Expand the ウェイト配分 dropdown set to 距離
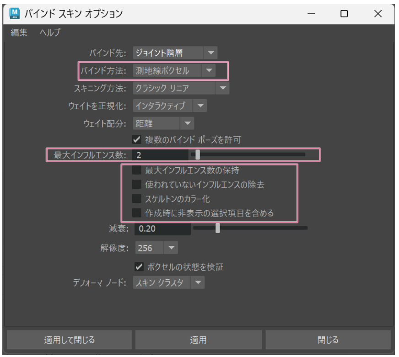This screenshot has height=357, width=399. point(164,123)
